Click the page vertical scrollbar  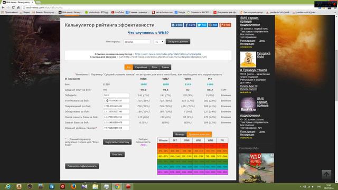pyautogui.click(x=336, y=75)
